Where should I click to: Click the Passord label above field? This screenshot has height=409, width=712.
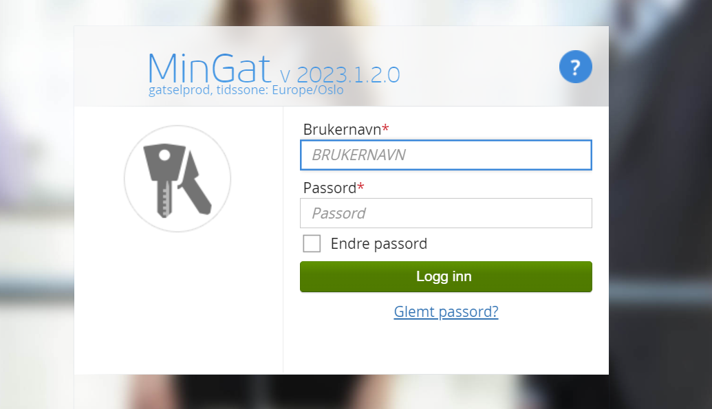[x=330, y=188]
